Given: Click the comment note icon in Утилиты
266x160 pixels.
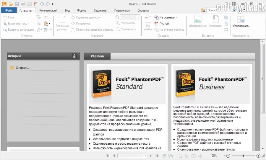Looking at the screenshot, I should (38, 24).
